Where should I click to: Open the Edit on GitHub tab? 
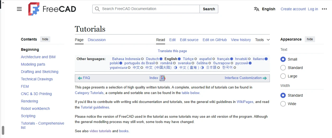tap(215, 40)
